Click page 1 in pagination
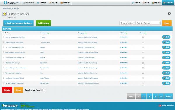The height and width of the screenshot is (110, 175). pyautogui.click(x=138, y=96)
